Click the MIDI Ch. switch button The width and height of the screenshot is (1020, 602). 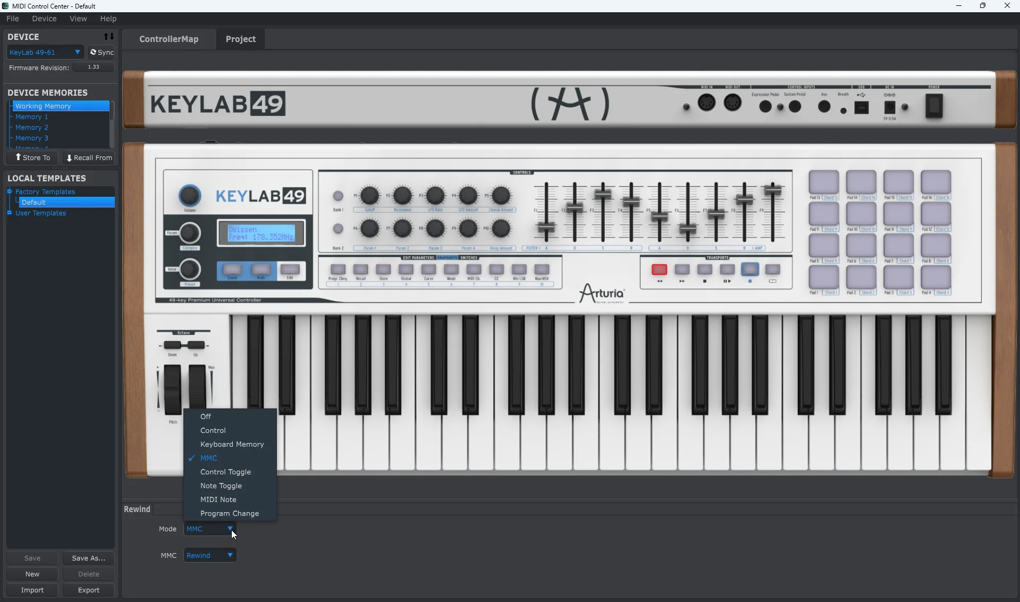474,270
